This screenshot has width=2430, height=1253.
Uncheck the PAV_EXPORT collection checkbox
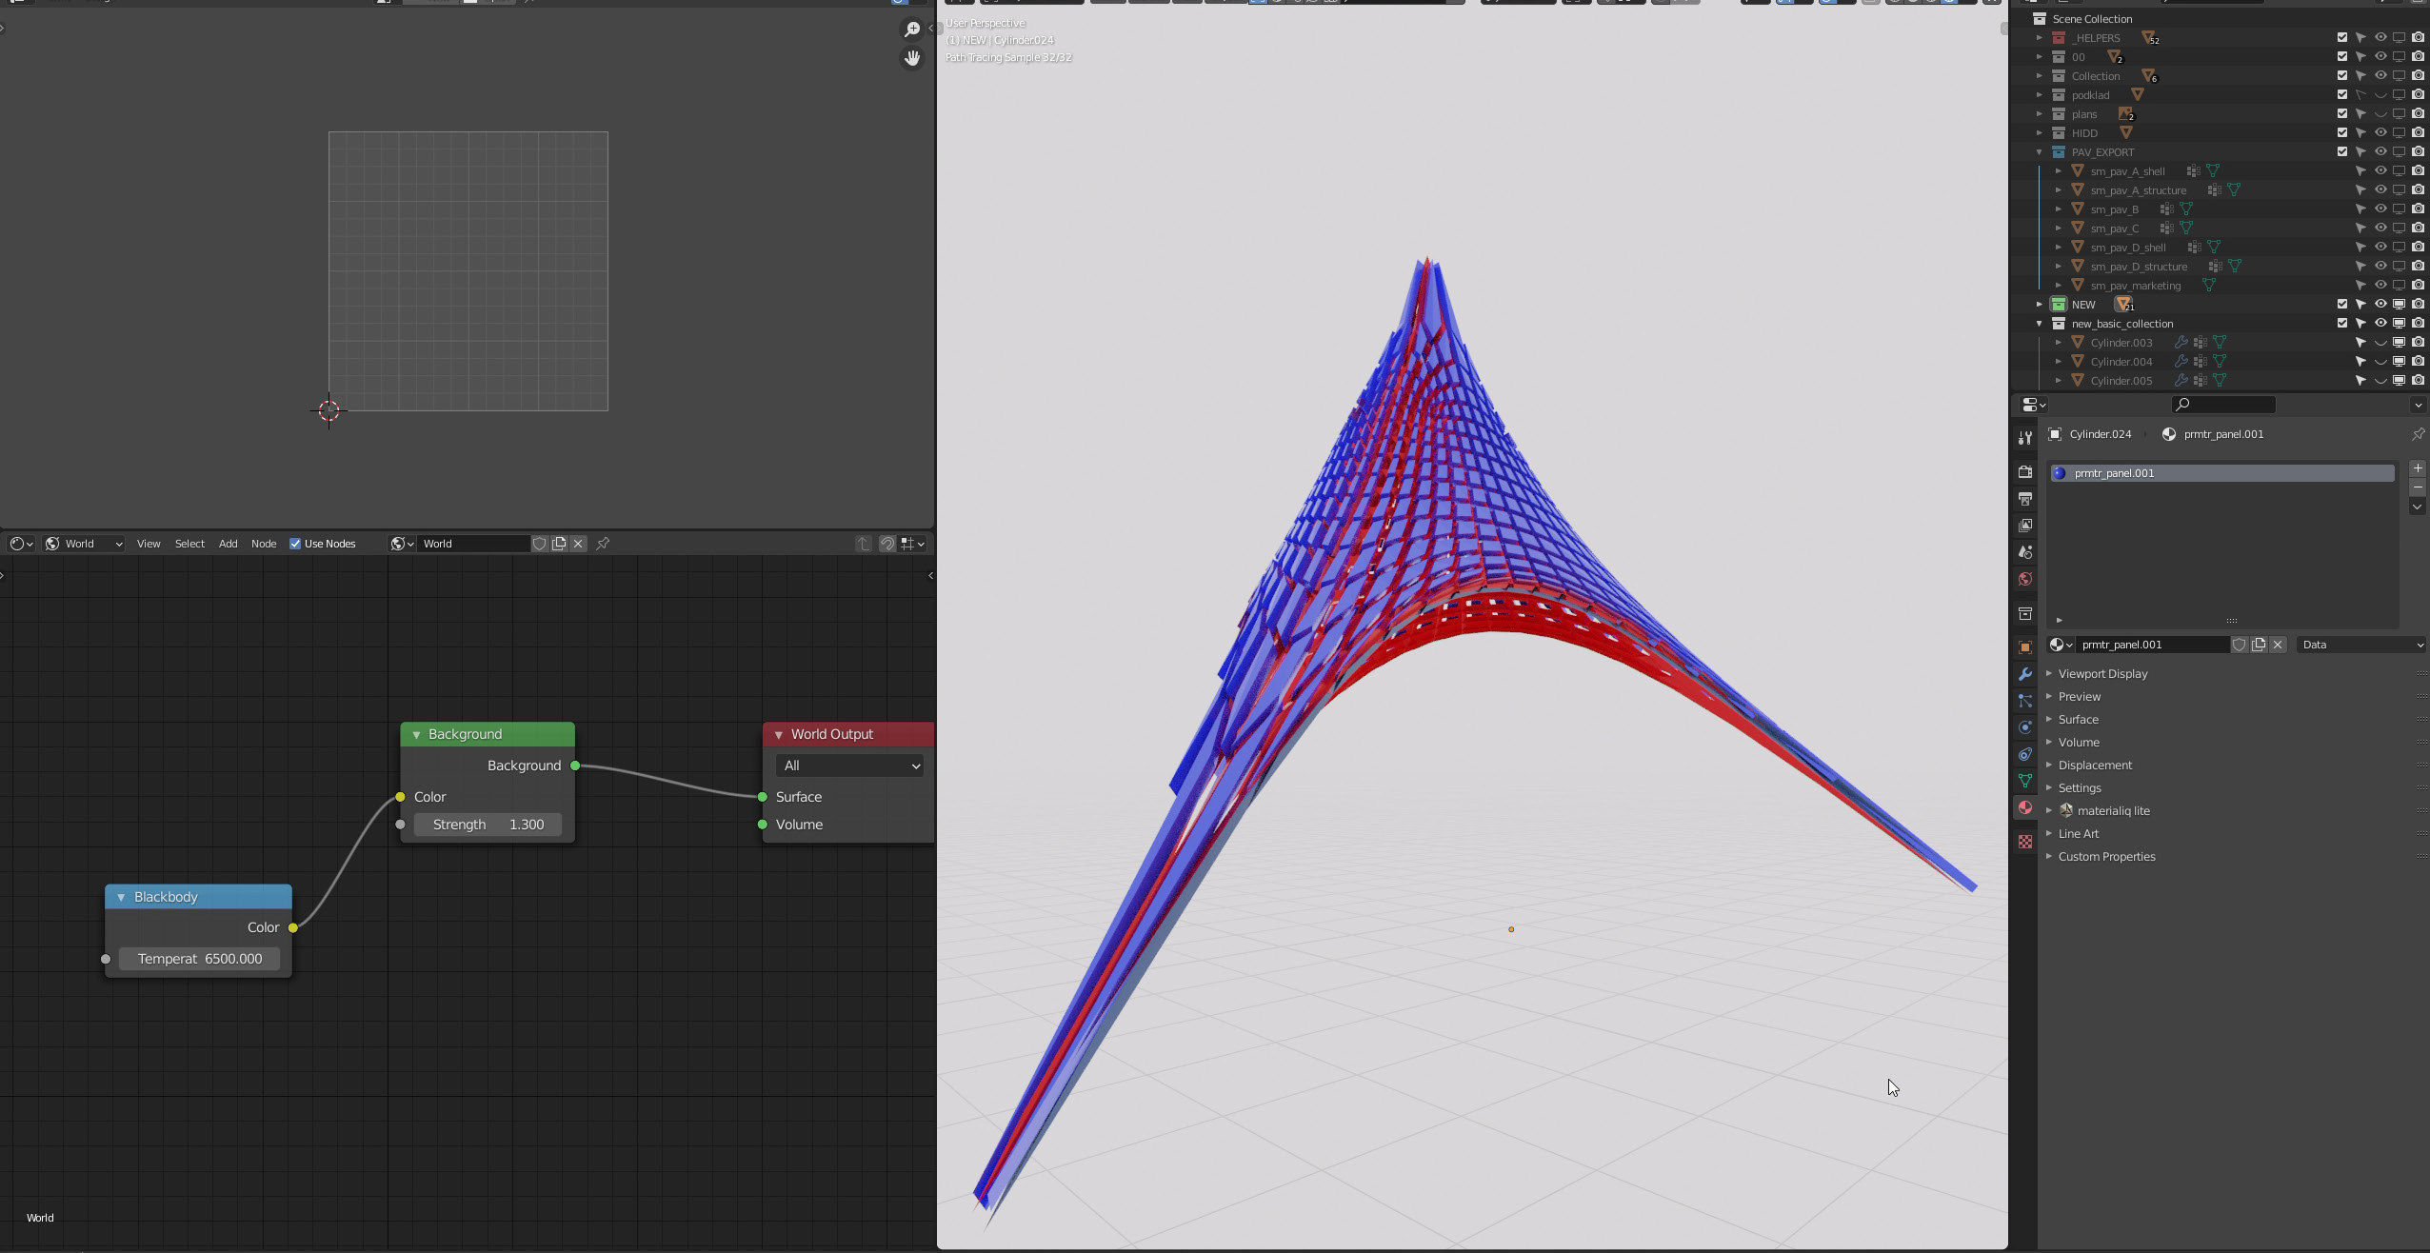coord(2342,152)
